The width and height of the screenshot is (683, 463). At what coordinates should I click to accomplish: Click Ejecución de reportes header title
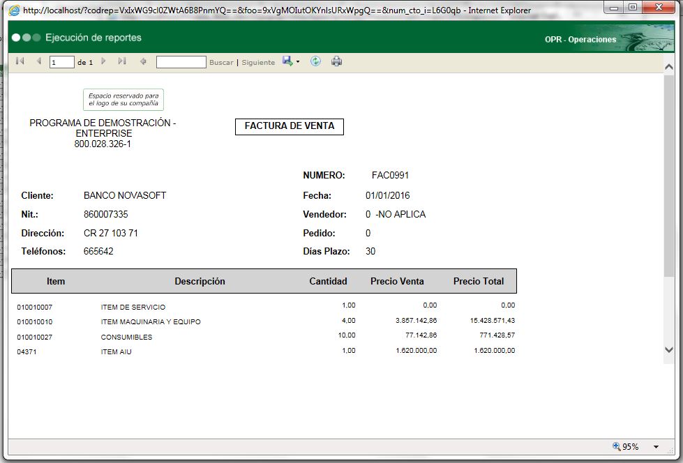tap(93, 38)
